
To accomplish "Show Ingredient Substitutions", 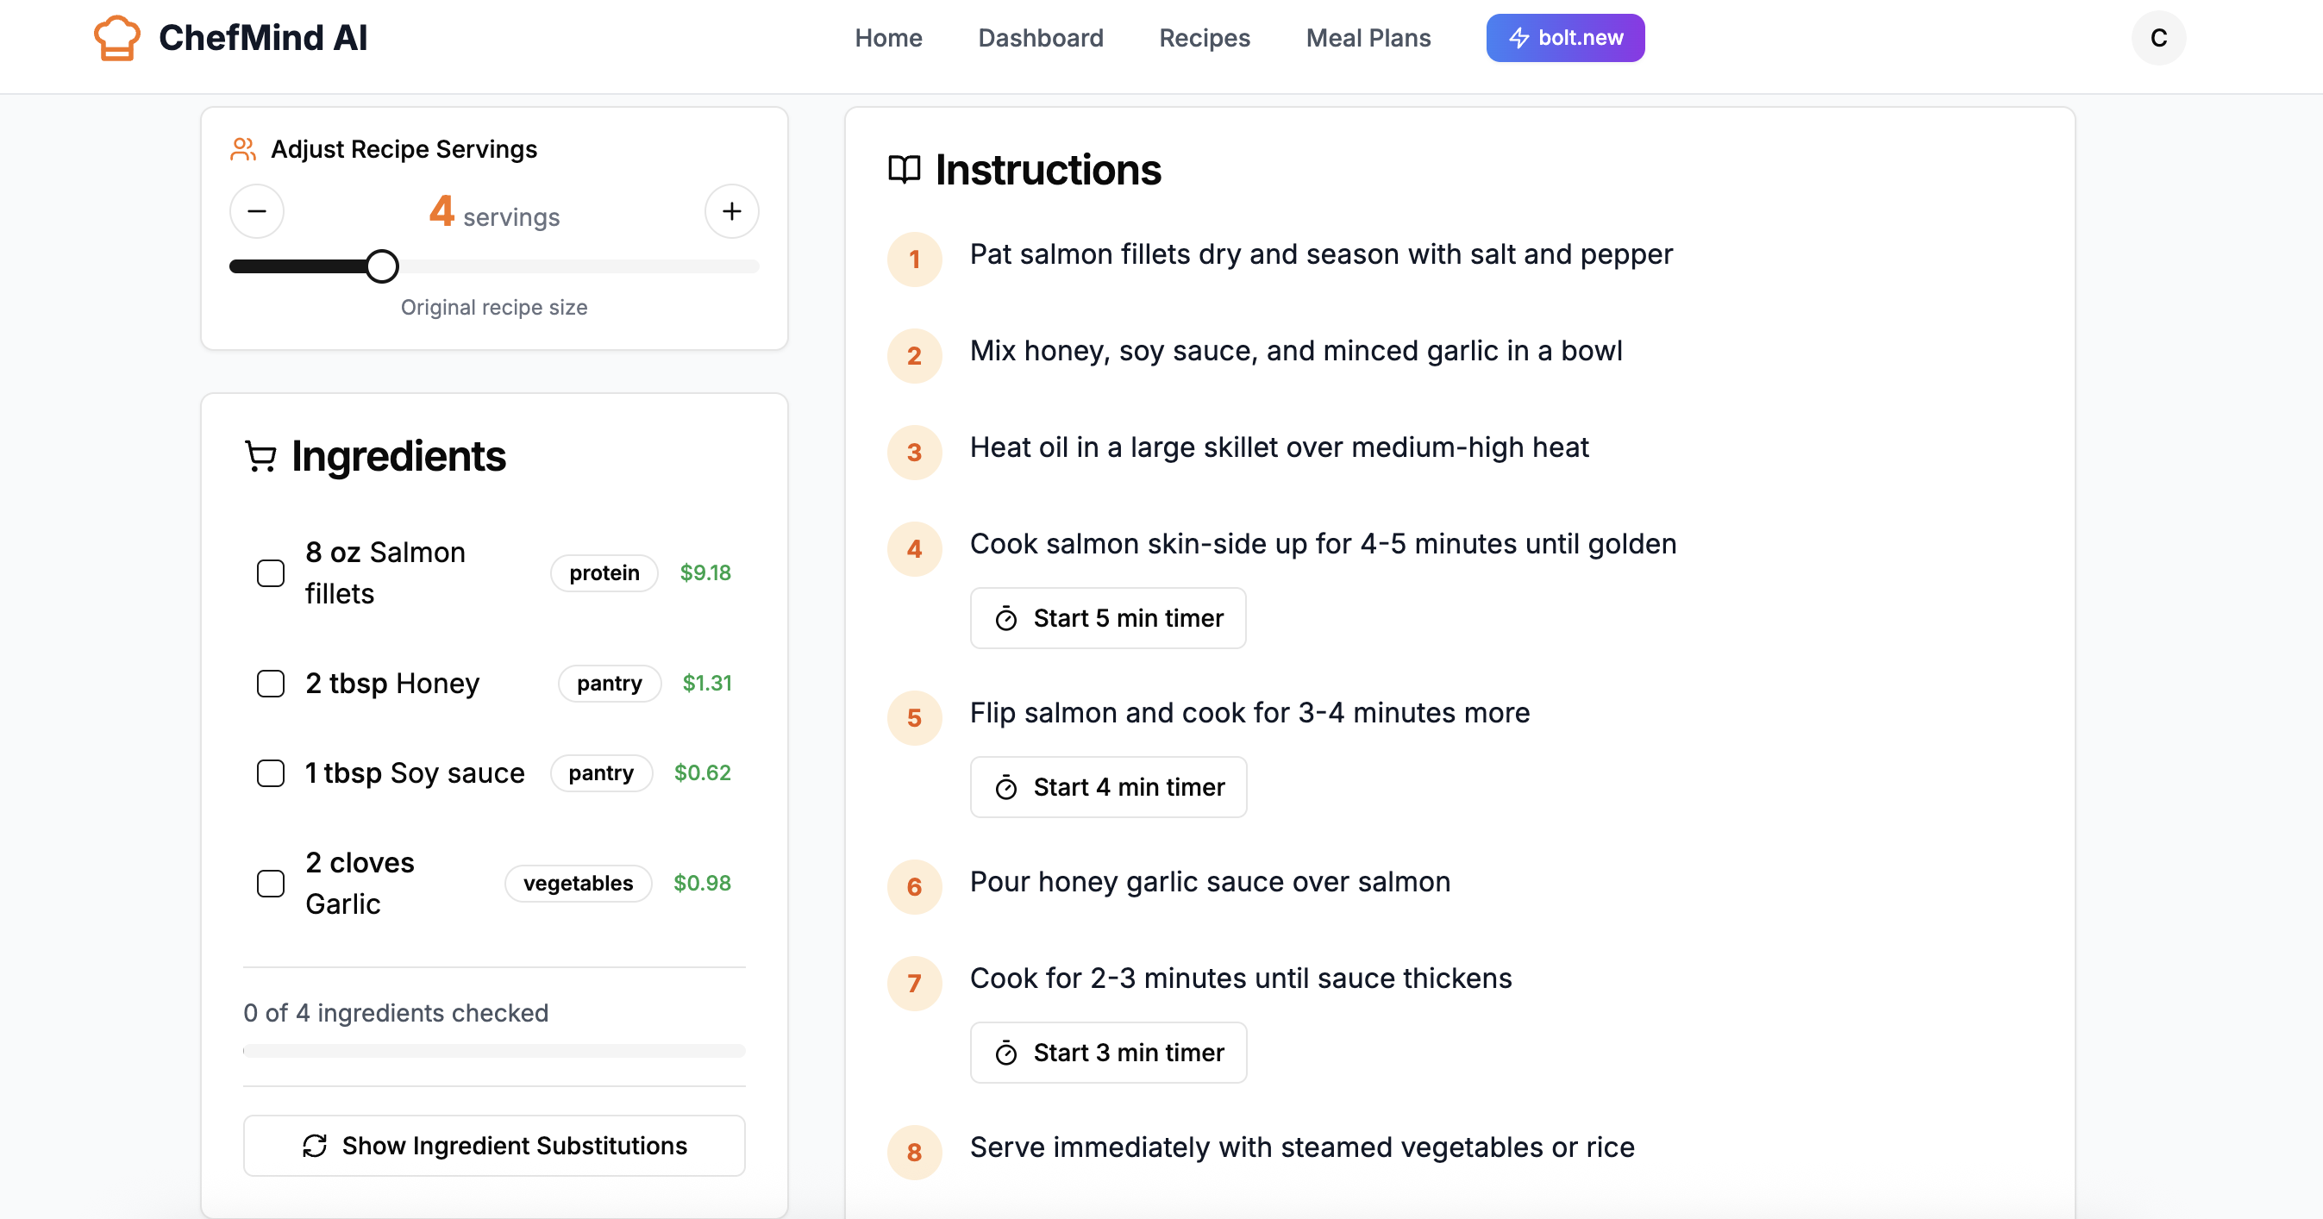I will 494,1145.
